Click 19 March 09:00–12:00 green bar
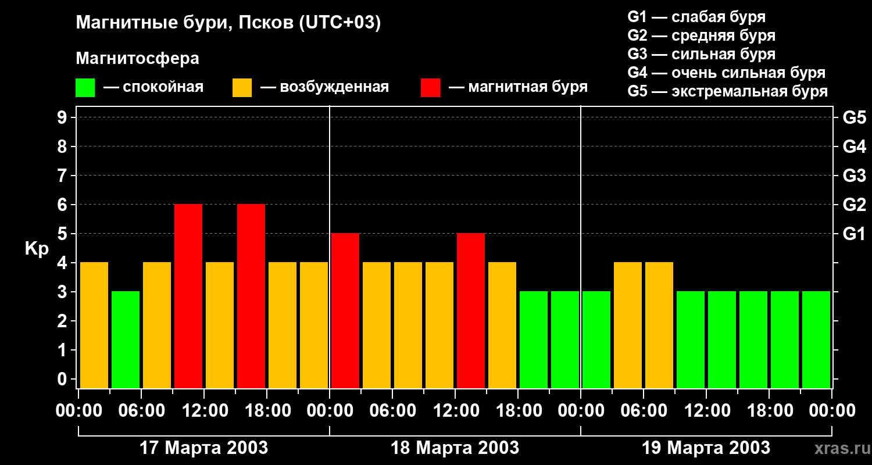872x465 pixels. tap(691, 340)
